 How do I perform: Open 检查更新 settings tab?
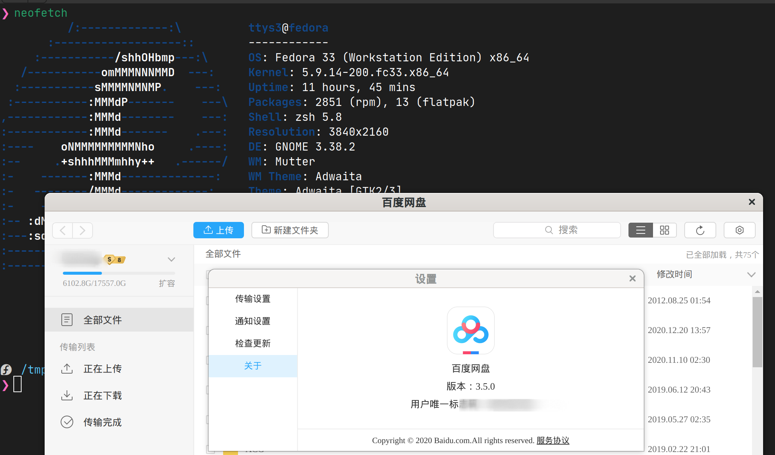point(253,343)
